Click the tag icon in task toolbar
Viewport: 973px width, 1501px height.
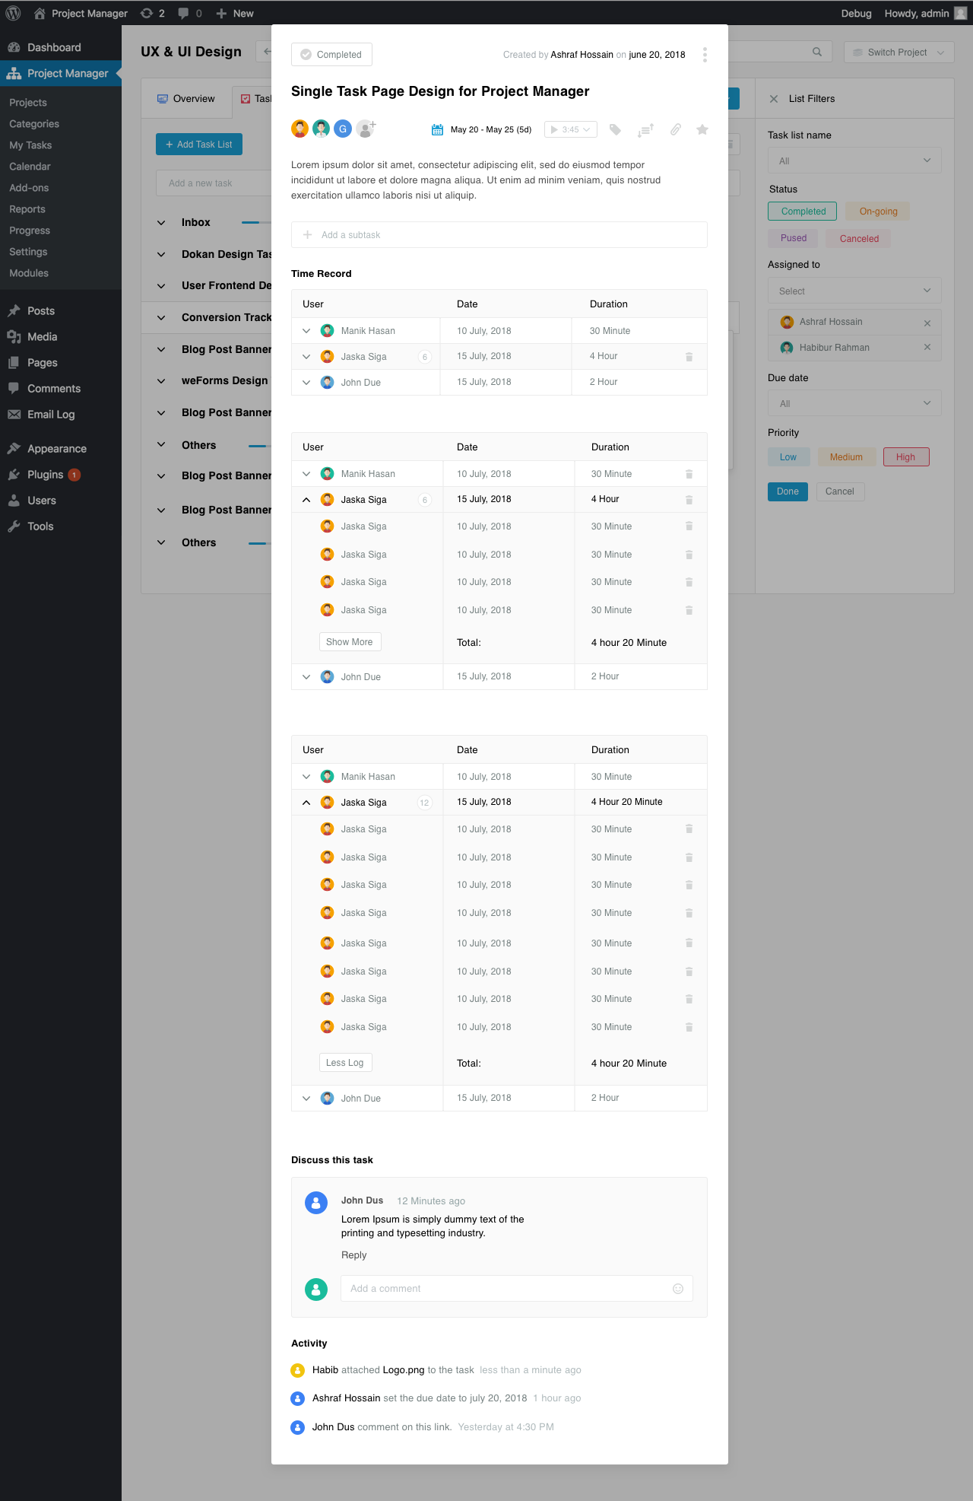click(x=615, y=130)
